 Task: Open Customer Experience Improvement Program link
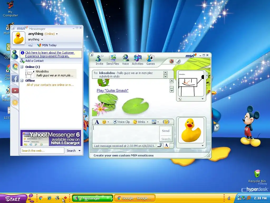click(x=50, y=54)
